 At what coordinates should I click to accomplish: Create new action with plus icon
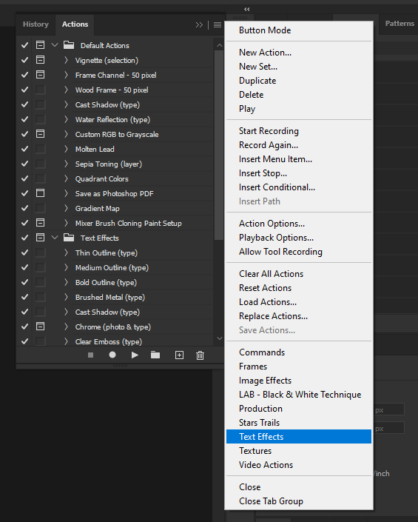pos(179,355)
